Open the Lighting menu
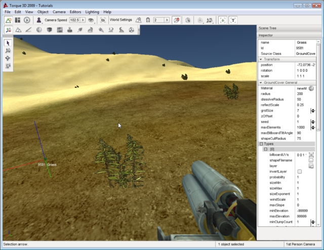Screen dimensions: 324x250 (x=92, y=11)
